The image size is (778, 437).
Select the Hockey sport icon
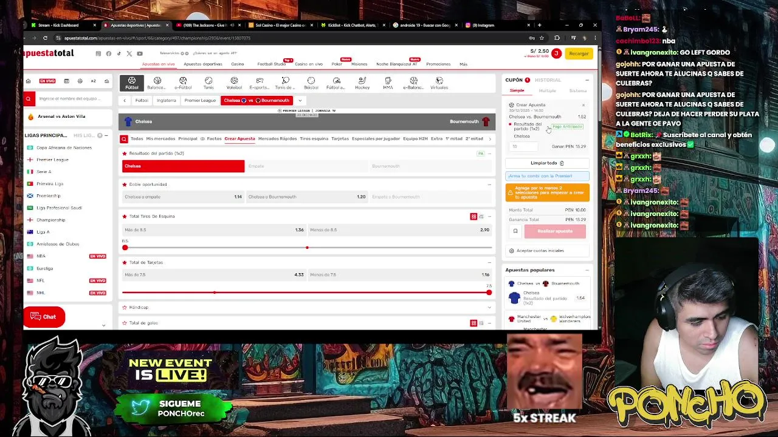coord(362,83)
